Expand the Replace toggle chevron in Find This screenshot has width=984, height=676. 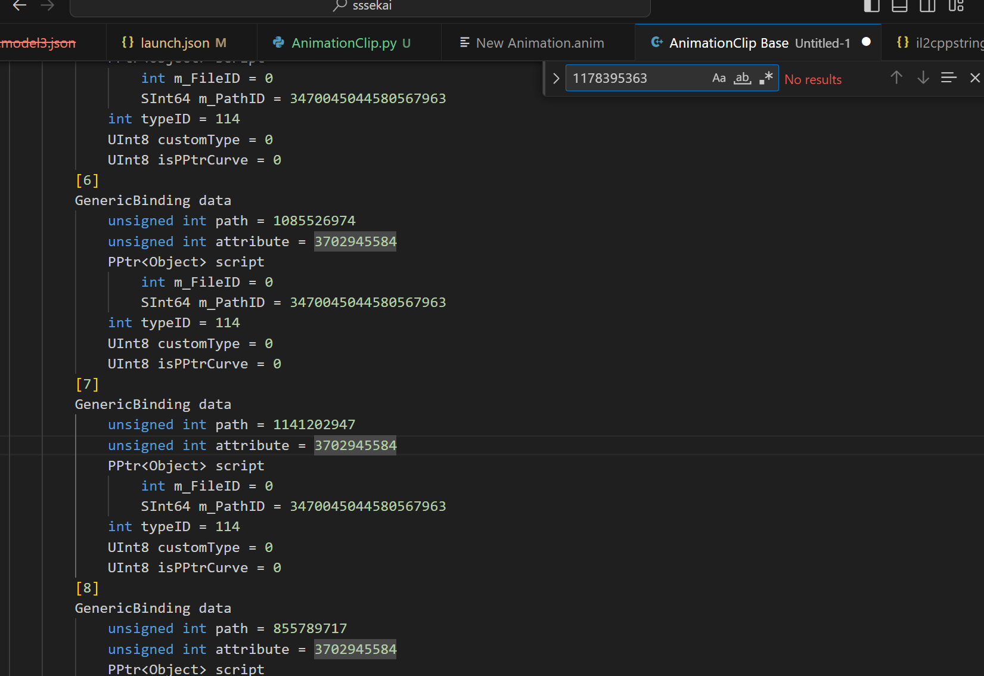555,78
